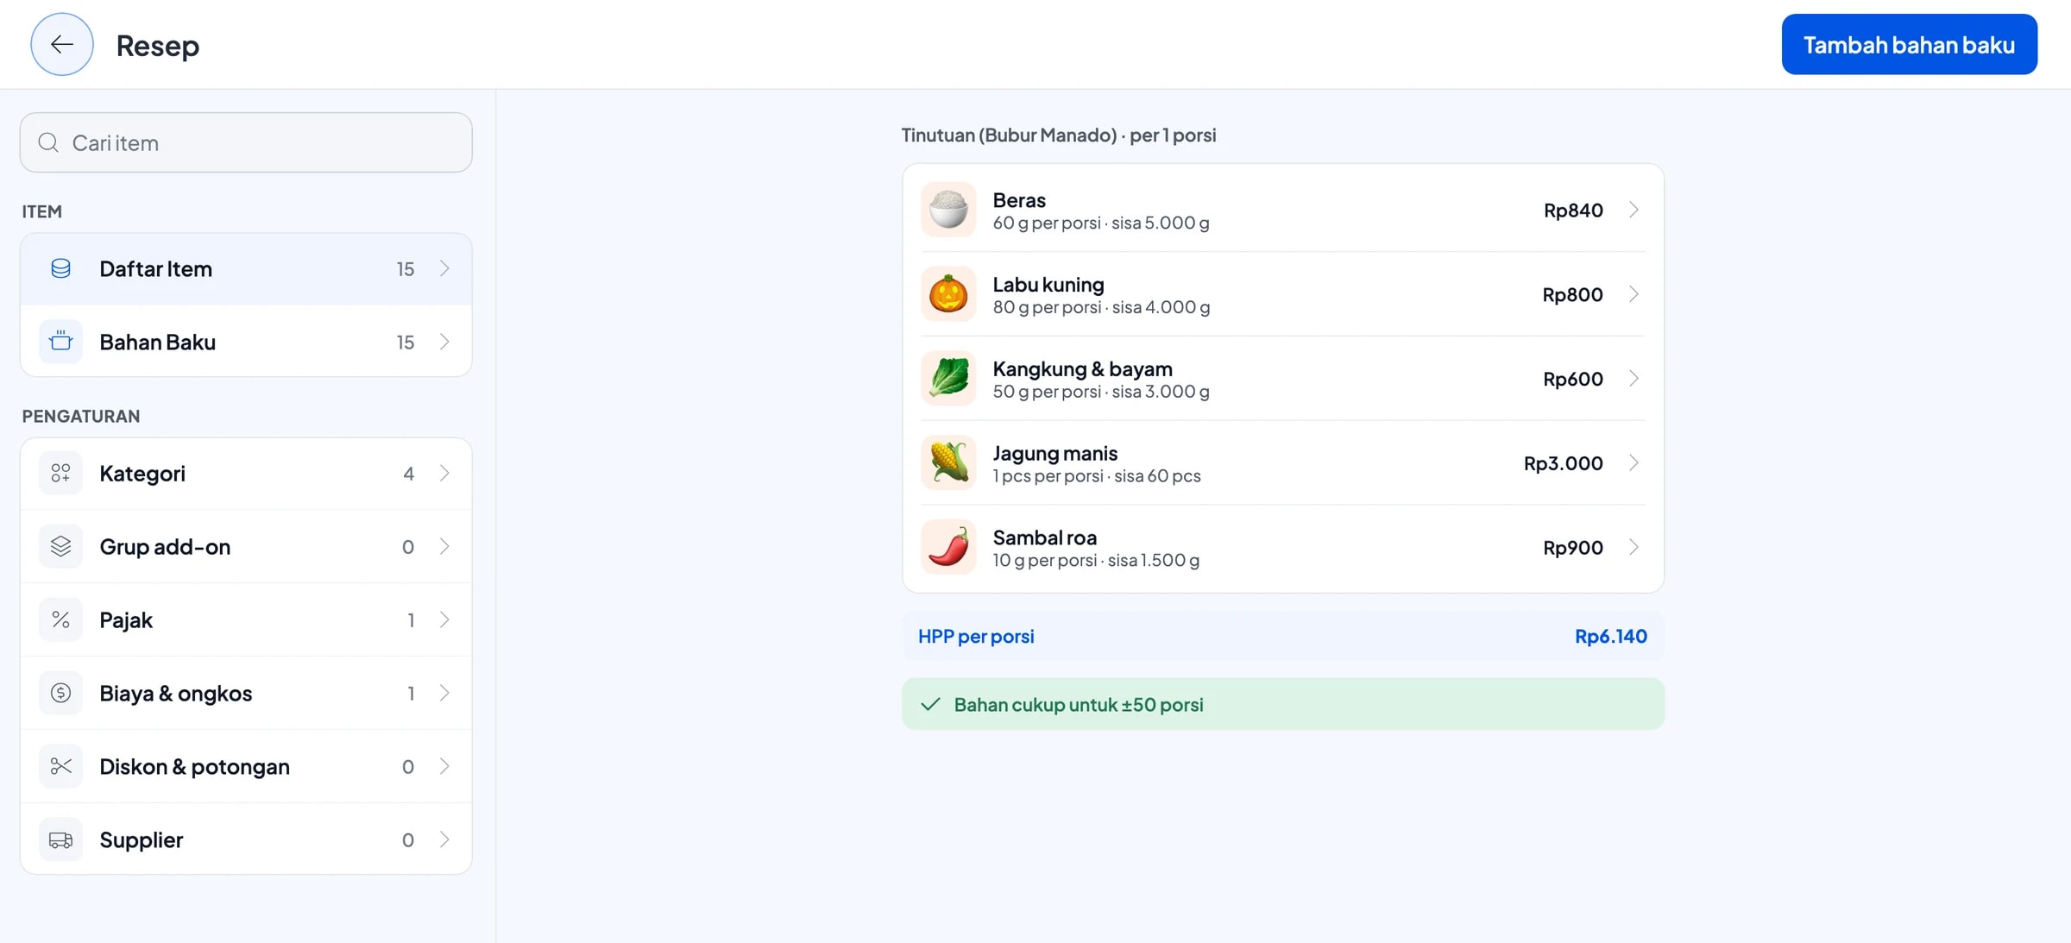This screenshot has height=943, width=2071.
Task: Click the Rp3.000 price of Jagung manis
Action: (x=1563, y=463)
